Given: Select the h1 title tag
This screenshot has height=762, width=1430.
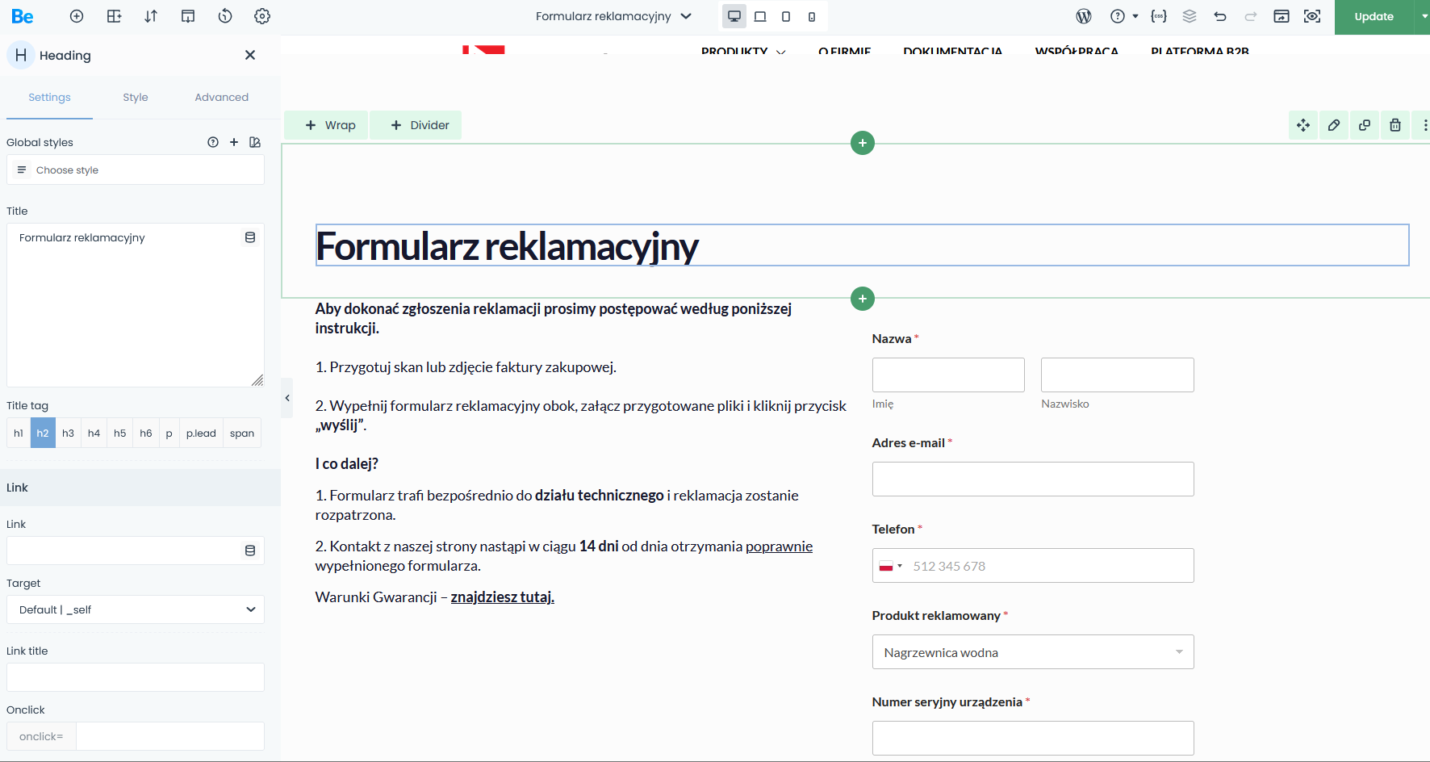Looking at the screenshot, I should pos(19,433).
